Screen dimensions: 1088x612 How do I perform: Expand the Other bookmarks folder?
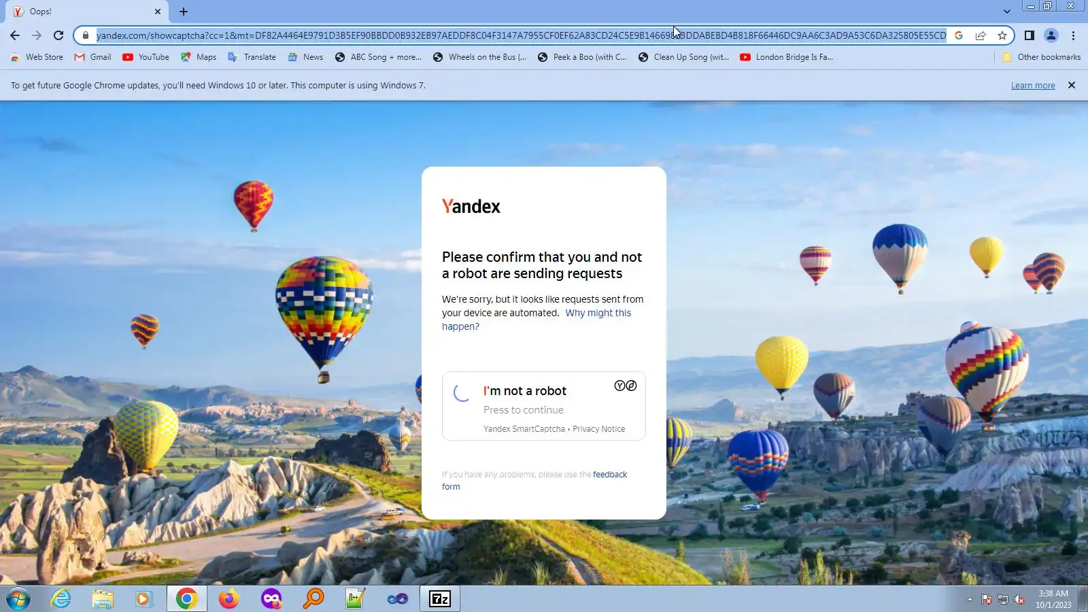(x=1042, y=57)
